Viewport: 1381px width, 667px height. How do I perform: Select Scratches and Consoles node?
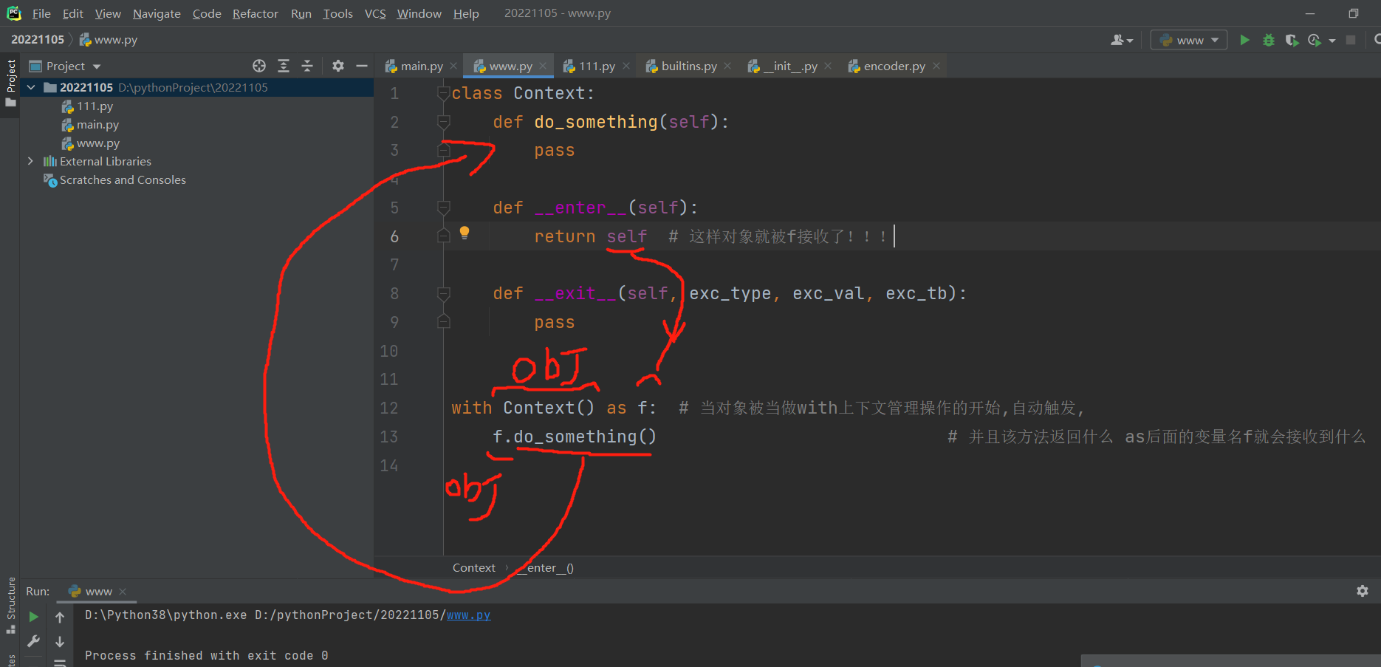114,179
